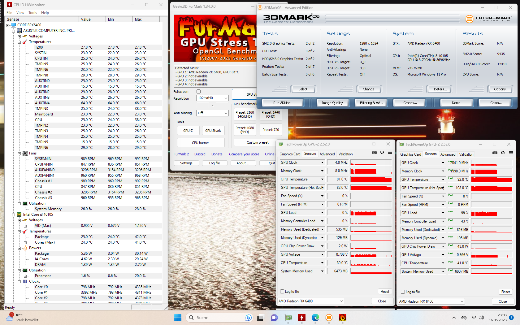Switch to Advanced tab in the GPU-Z window showing 81.0 °C
This screenshot has height=325, width=520.
coord(327,154)
